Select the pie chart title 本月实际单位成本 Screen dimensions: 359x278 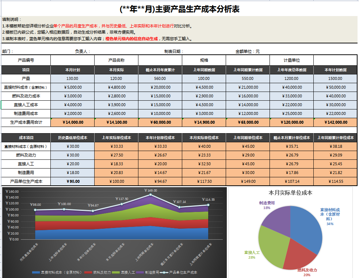(x=290, y=193)
